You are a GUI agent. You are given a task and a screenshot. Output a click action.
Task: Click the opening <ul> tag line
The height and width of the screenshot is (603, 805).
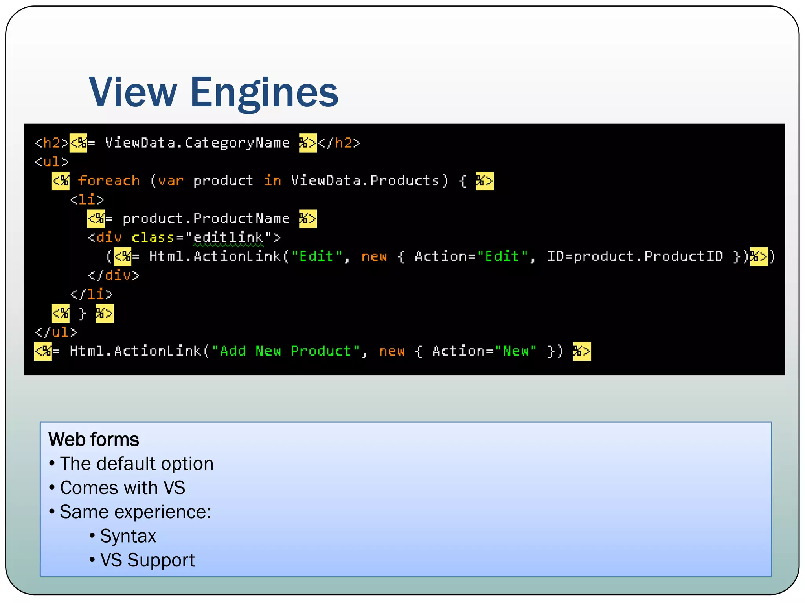[51, 161]
